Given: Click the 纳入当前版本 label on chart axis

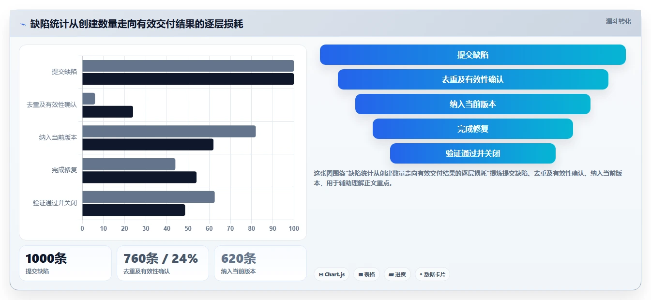Looking at the screenshot, I should (x=58, y=137).
